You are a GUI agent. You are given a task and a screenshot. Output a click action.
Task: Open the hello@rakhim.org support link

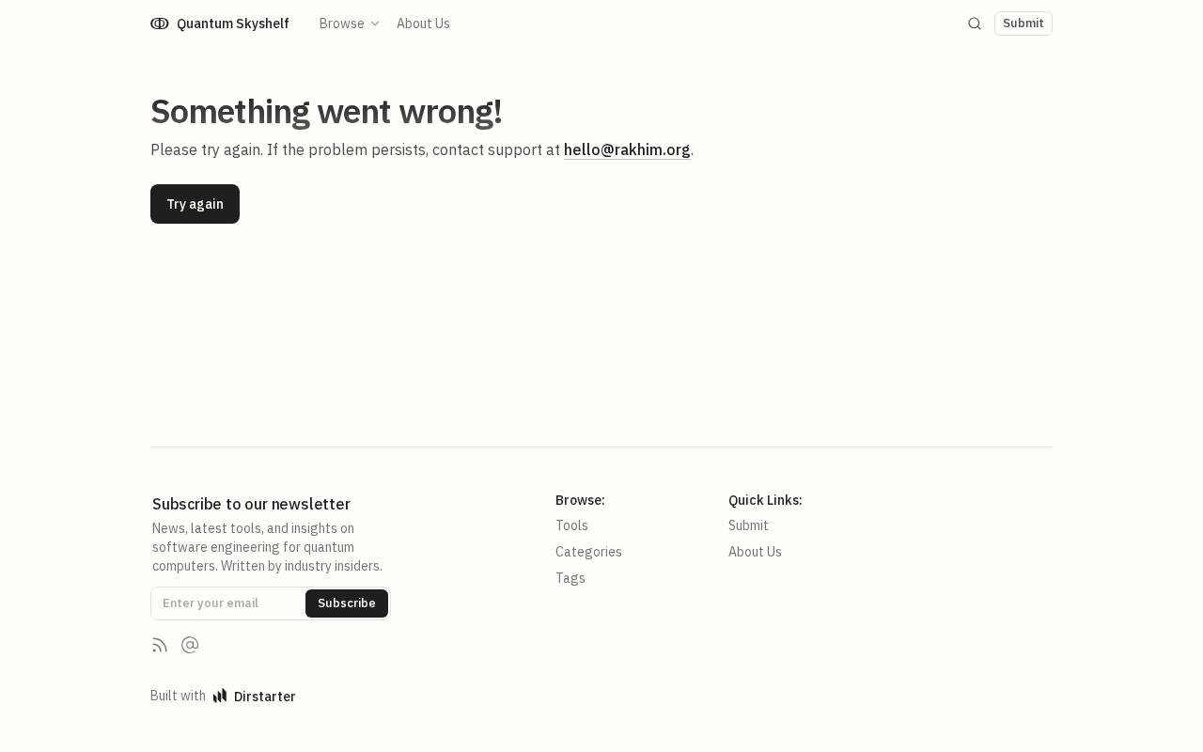pyautogui.click(x=627, y=149)
